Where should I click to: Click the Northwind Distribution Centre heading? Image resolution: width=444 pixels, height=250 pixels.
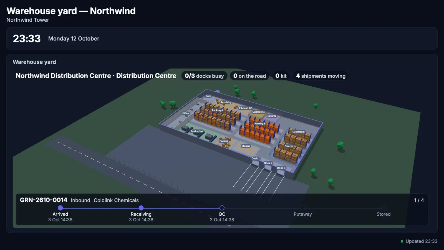pyautogui.click(x=96, y=76)
